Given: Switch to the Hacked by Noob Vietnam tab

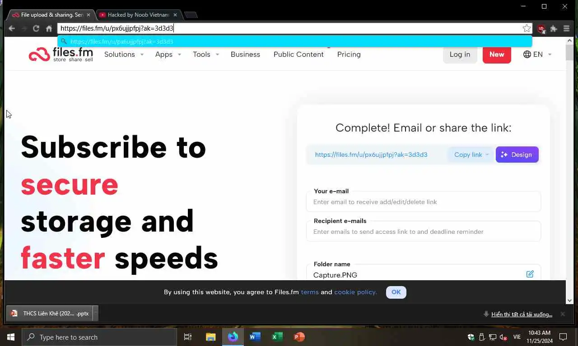Looking at the screenshot, I should tap(138, 15).
